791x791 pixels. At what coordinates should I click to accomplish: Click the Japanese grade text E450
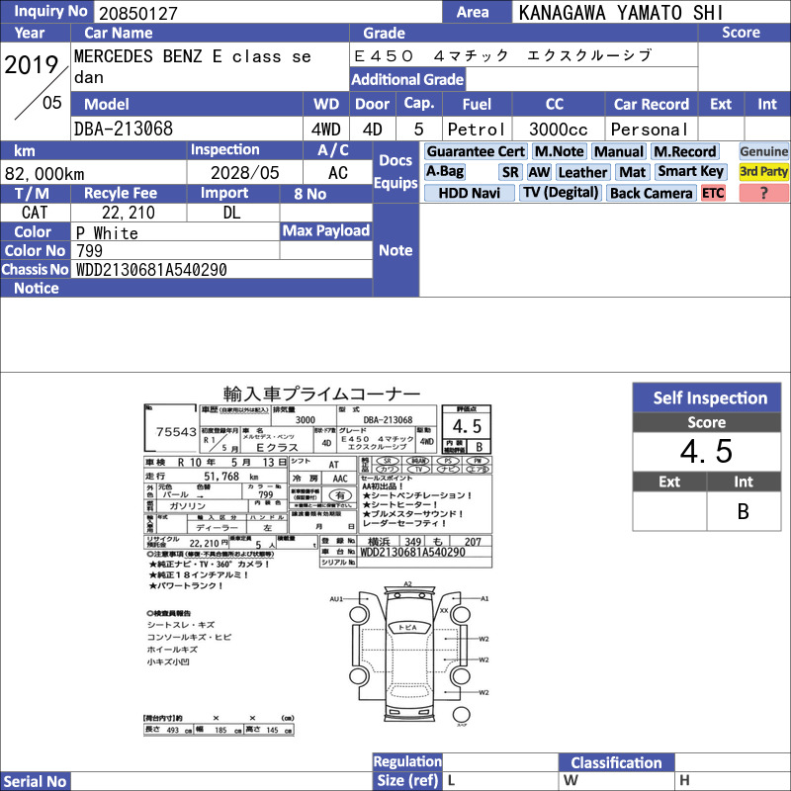pyautogui.click(x=503, y=55)
